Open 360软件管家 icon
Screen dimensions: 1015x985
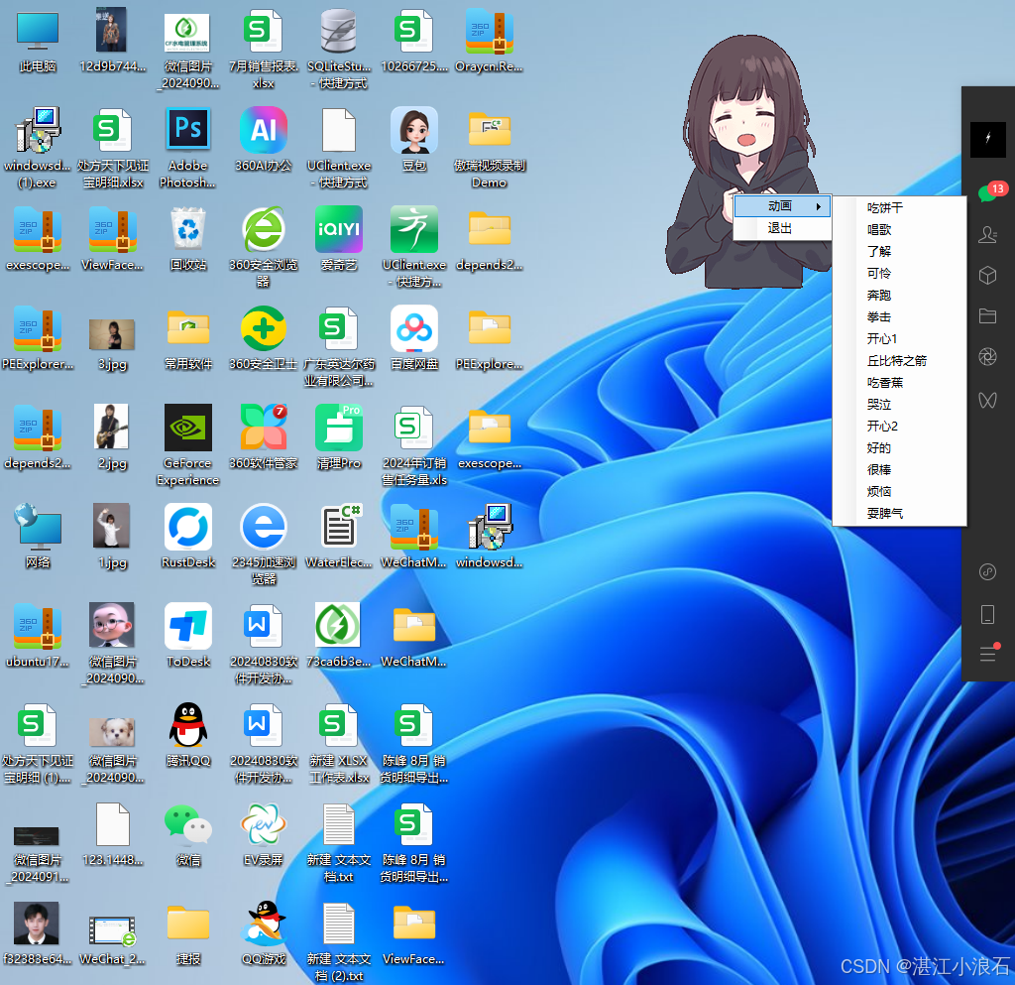click(x=264, y=428)
